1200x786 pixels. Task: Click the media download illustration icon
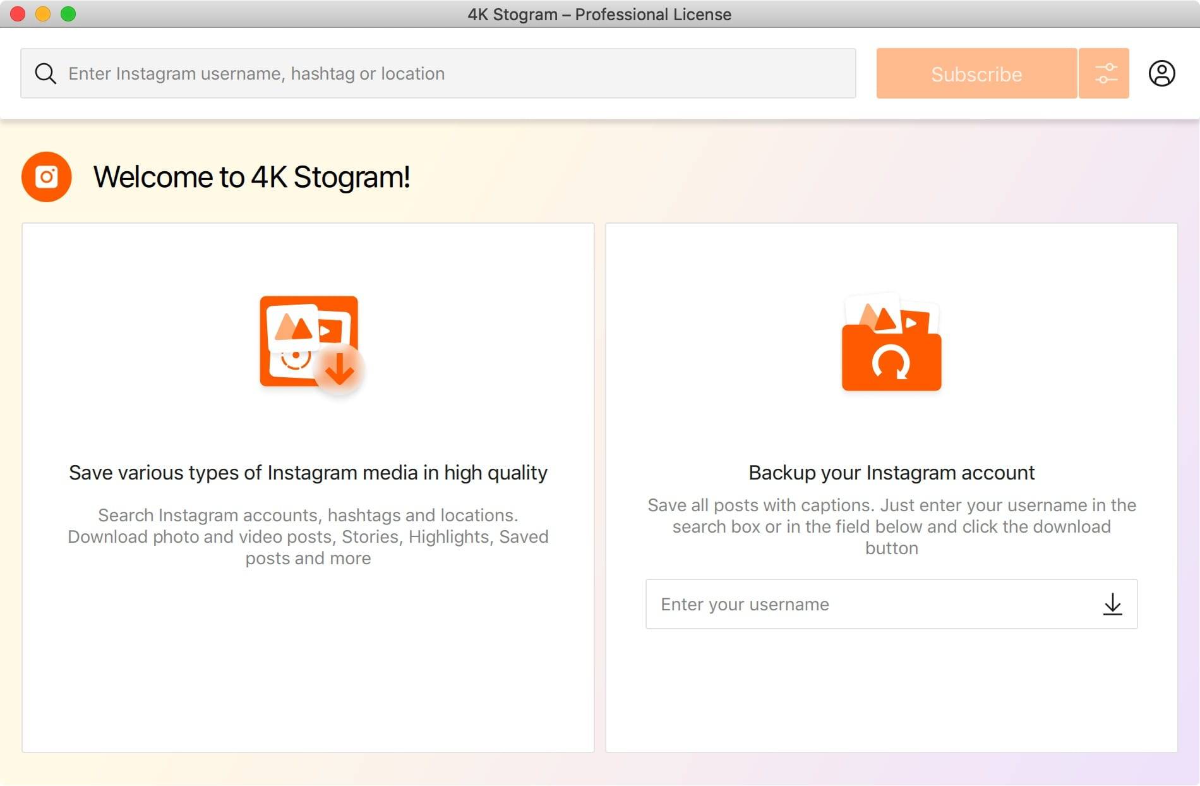coord(311,343)
